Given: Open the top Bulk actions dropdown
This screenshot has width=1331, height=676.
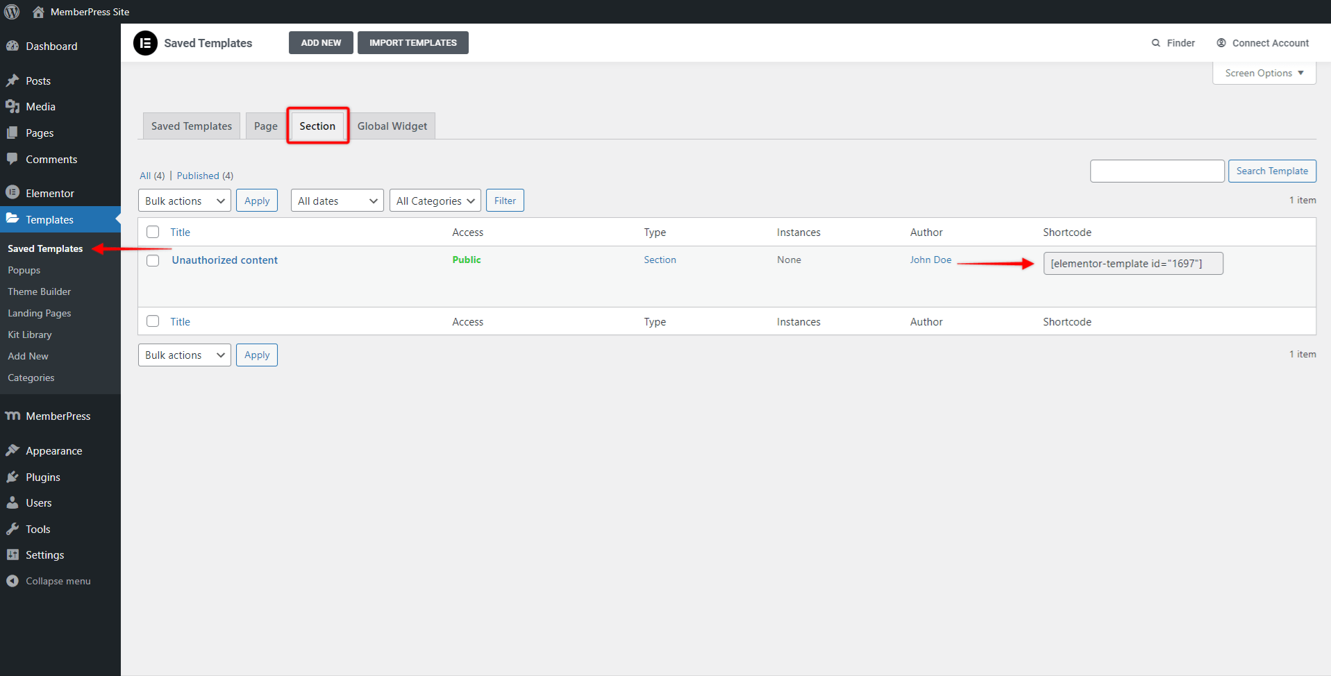Looking at the screenshot, I should point(185,201).
